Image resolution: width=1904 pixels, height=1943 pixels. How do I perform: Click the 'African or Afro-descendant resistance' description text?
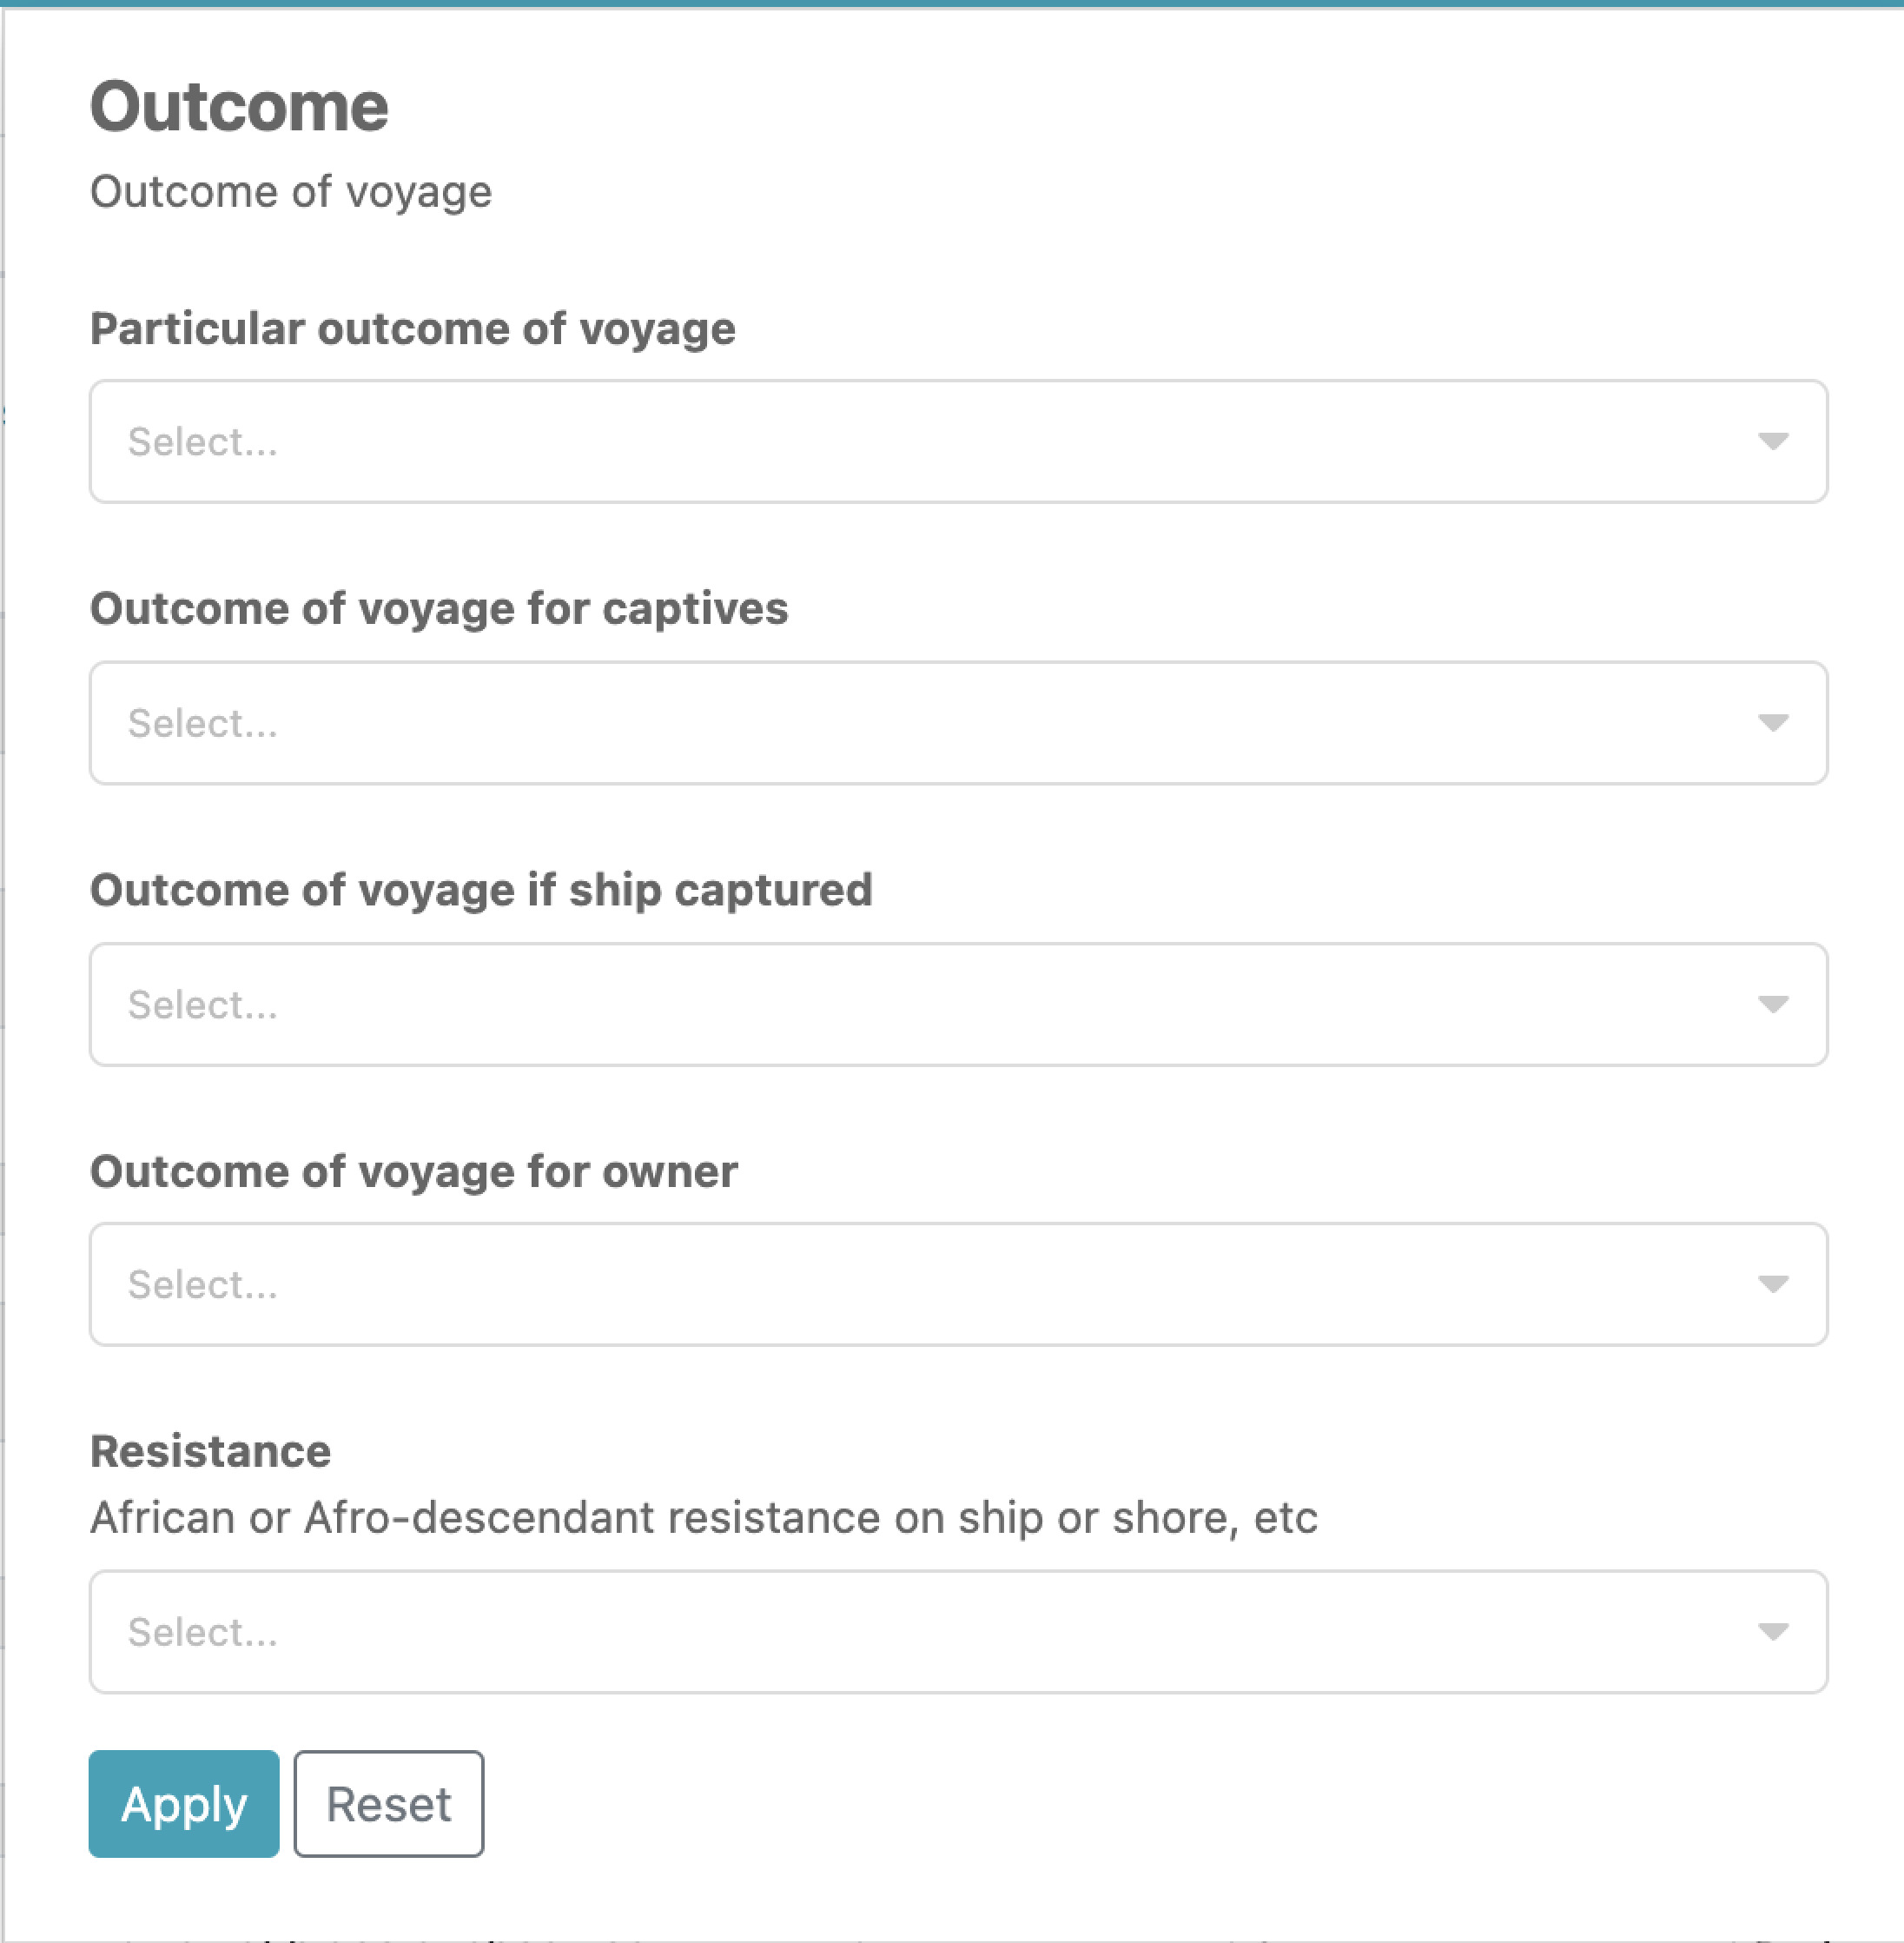click(703, 1518)
